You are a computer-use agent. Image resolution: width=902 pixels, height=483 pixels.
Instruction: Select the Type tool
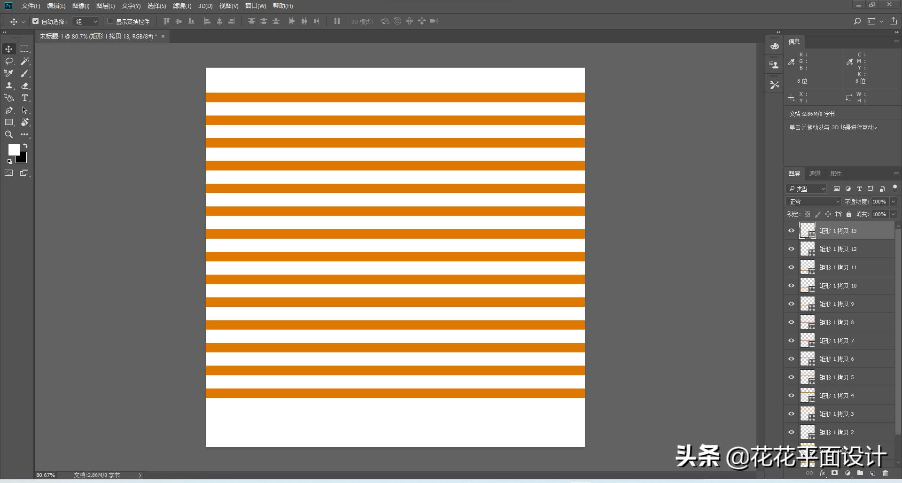point(24,98)
